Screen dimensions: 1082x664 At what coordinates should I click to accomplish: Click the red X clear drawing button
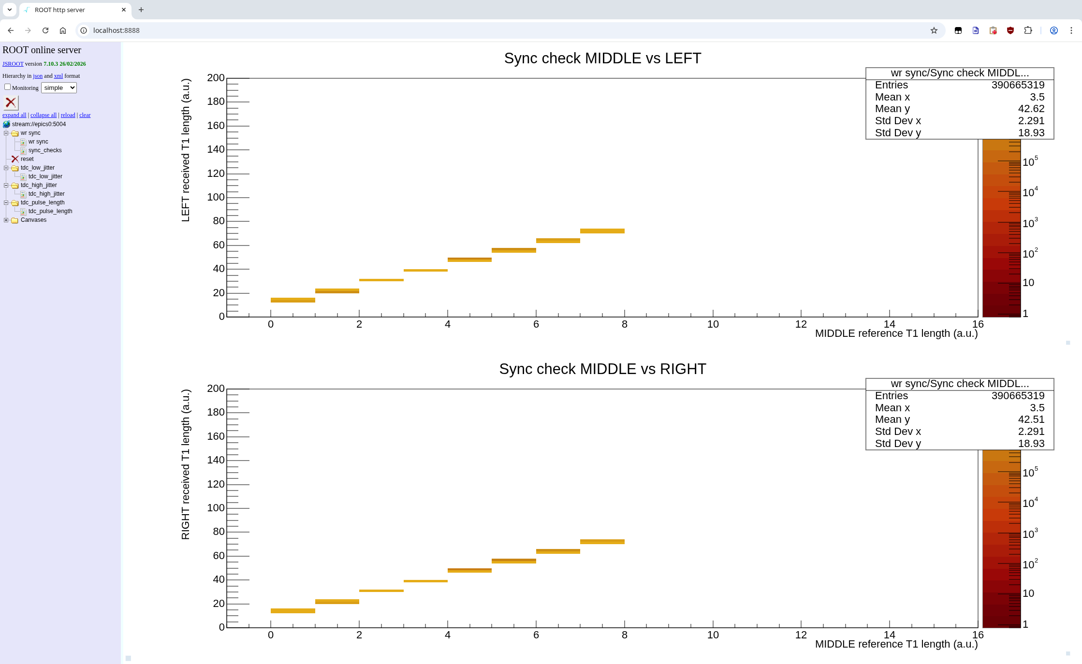click(11, 102)
